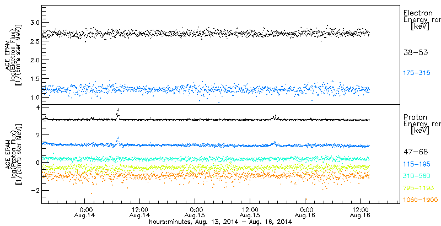Pick the 0:00 Aug.16 time axis label
The image size is (441, 226).
click(x=306, y=212)
